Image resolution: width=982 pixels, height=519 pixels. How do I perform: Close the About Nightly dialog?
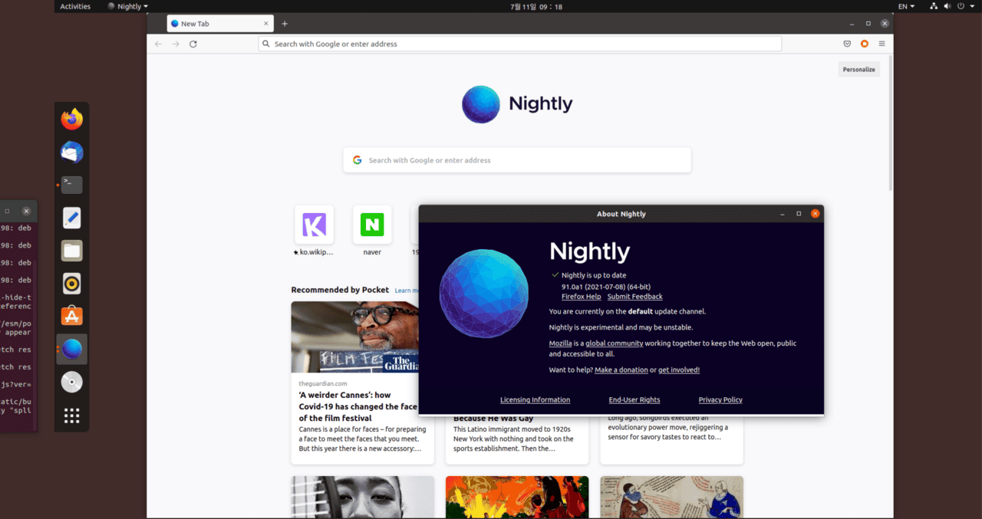click(816, 214)
